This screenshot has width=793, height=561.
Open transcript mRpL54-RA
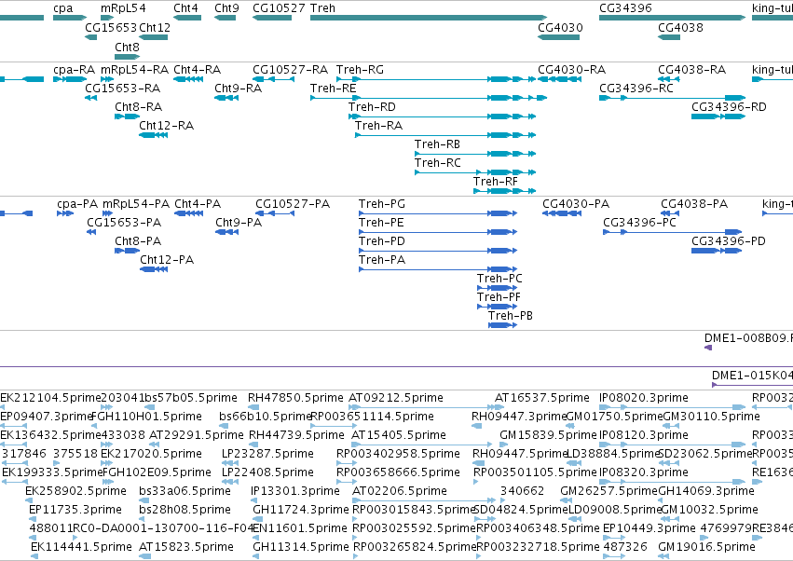point(107,79)
